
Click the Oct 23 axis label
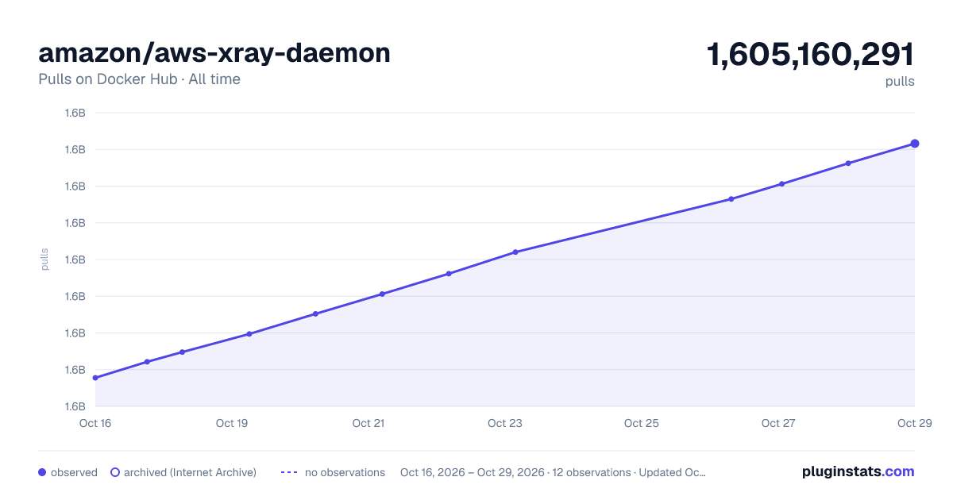point(505,423)
